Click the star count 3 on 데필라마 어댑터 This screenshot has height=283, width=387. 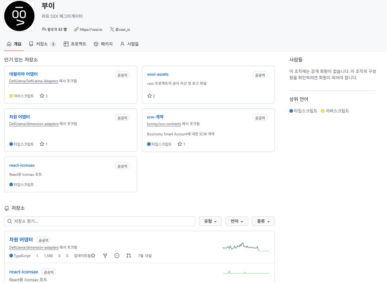(44, 96)
